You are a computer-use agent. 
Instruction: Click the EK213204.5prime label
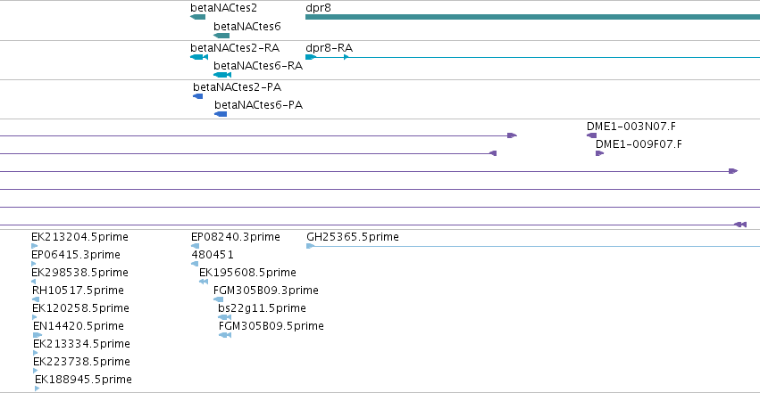tap(80, 237)
